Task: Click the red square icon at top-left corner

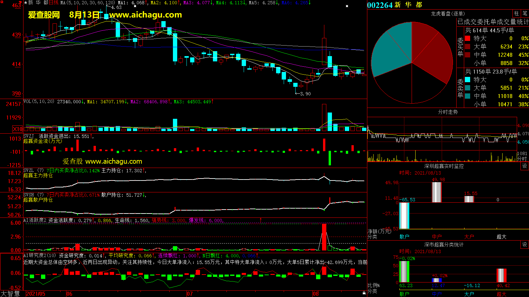Action: tap(2, 2)
